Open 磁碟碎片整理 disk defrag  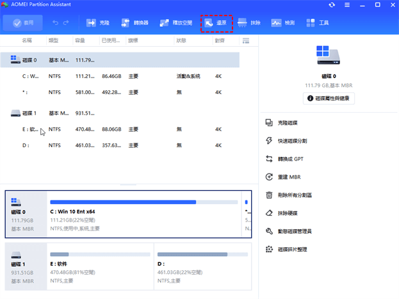[286, 249]
